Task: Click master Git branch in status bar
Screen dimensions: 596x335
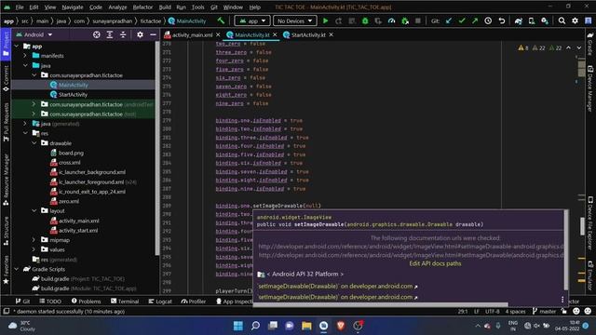Action: (x=544, y=311)
